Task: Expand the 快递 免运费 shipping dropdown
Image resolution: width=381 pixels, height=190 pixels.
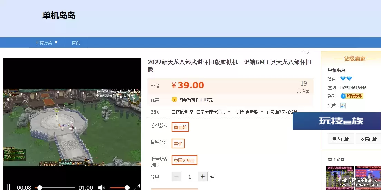Action: point(249,112)
